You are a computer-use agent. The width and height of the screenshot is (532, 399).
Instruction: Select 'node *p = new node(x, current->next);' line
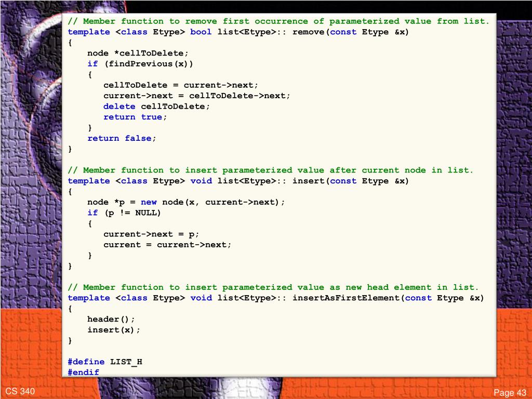[186, 203]
